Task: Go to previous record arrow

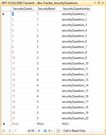Action: [9, 131]
